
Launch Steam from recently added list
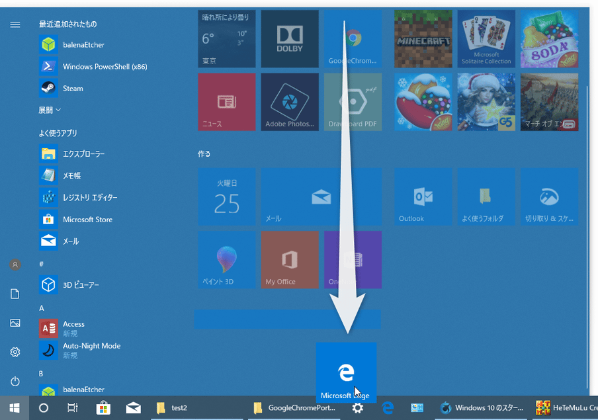click(x=61, y=88)
